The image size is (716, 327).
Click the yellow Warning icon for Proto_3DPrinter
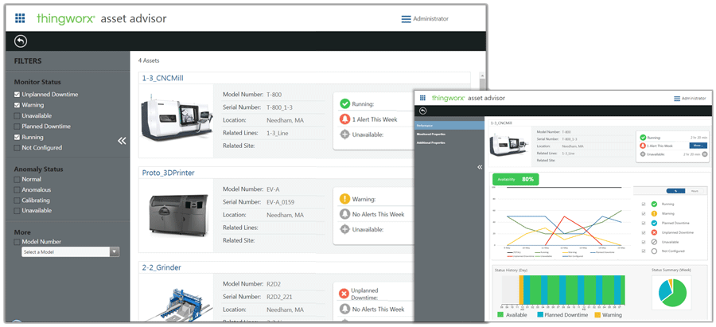click(344, 199)
